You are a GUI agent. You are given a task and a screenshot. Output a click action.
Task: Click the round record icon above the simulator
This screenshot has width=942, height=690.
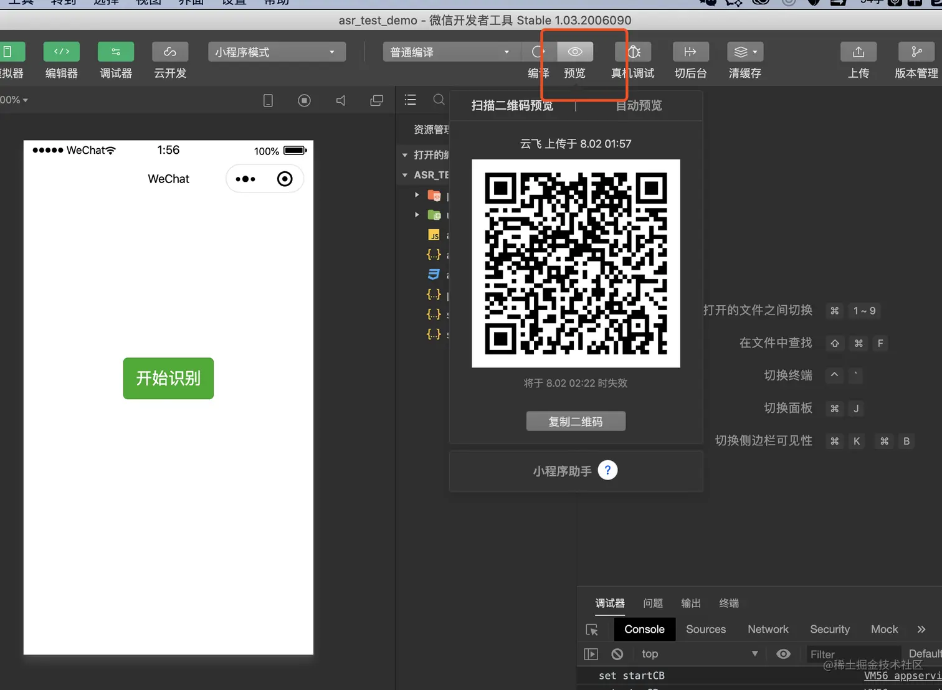[304, 100]
